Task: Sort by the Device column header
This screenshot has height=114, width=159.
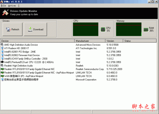Action: tap(37, 41)
